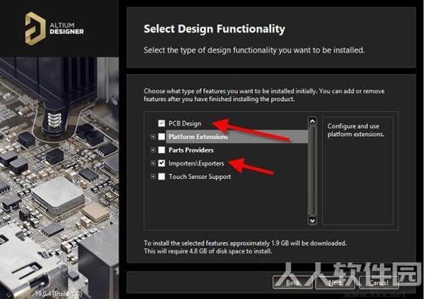Enable the Touch Sensor Support checkbox
Screen dimensions: 425x299
(x=162, y=176)
